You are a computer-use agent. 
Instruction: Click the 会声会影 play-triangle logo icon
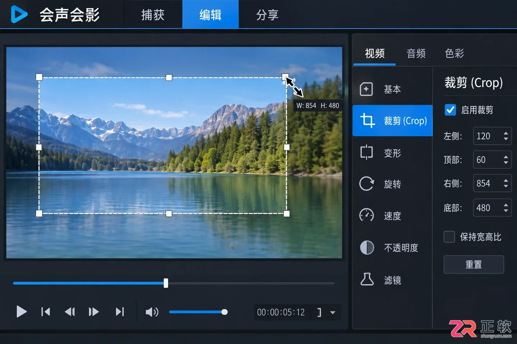19,14
